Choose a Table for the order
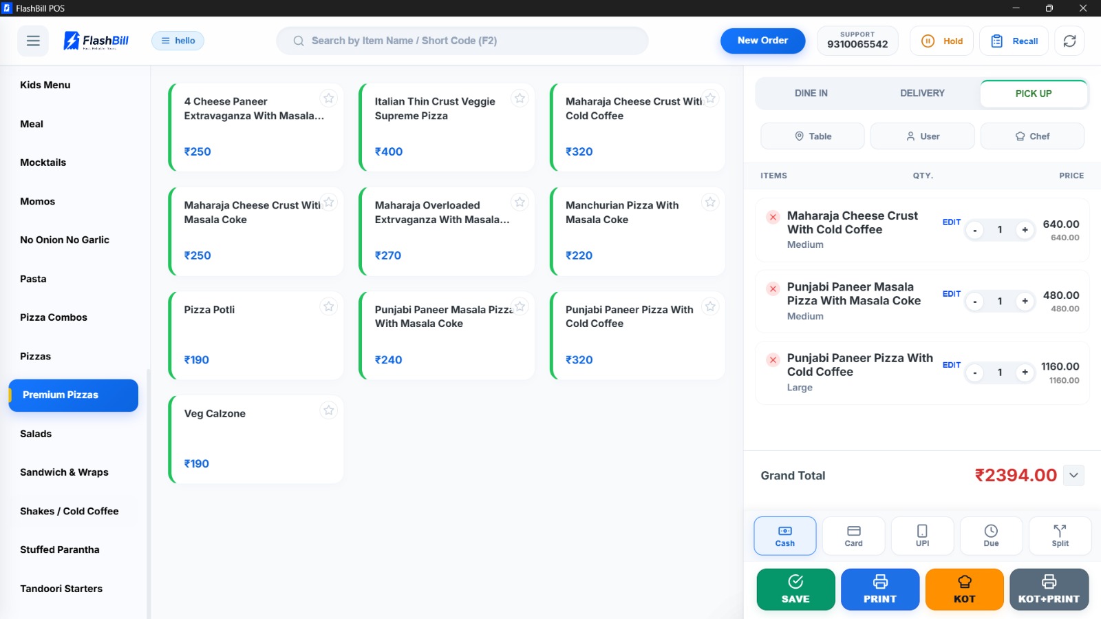1101x619 pixels. pos(813,136)
